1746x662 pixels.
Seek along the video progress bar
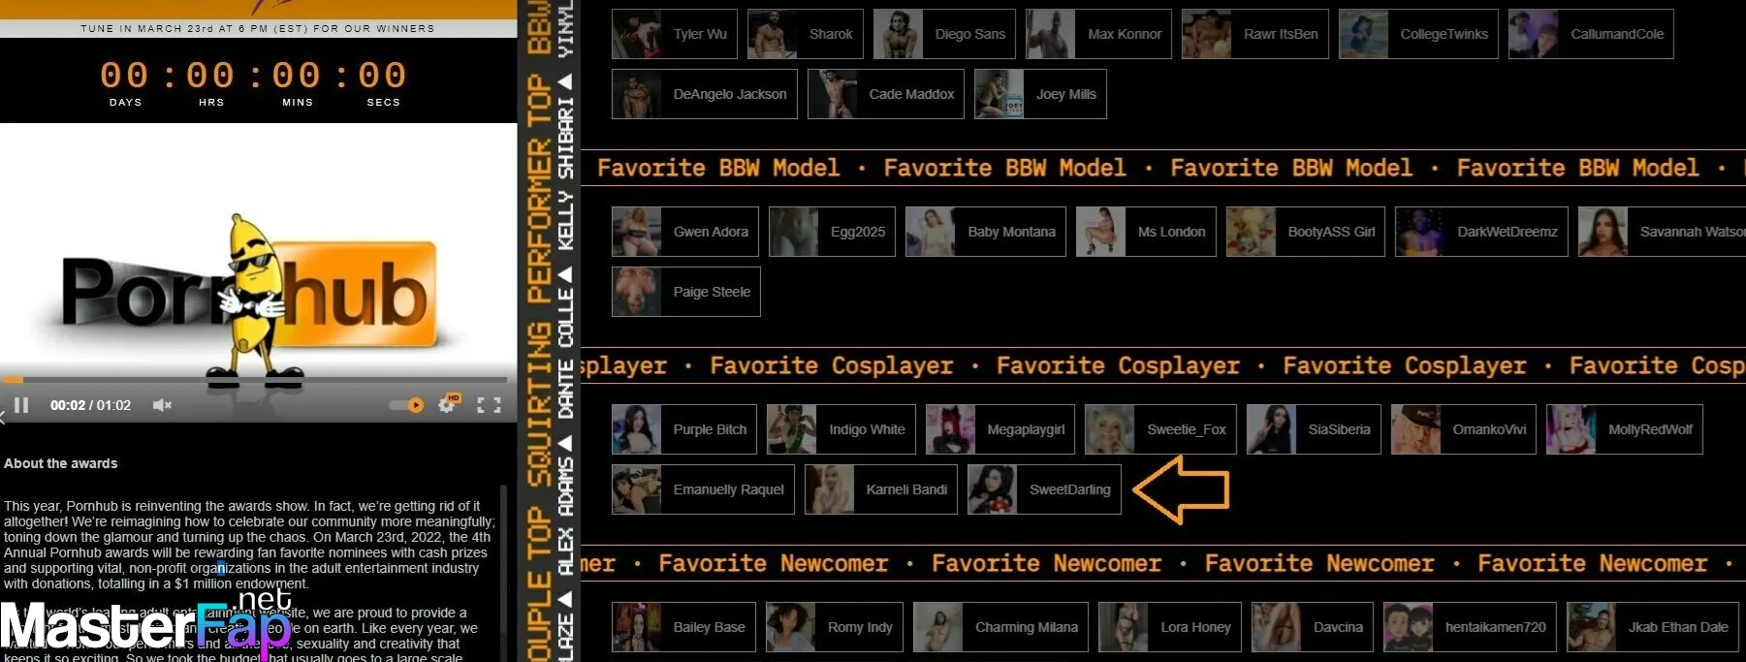click(x=254, y=379)
